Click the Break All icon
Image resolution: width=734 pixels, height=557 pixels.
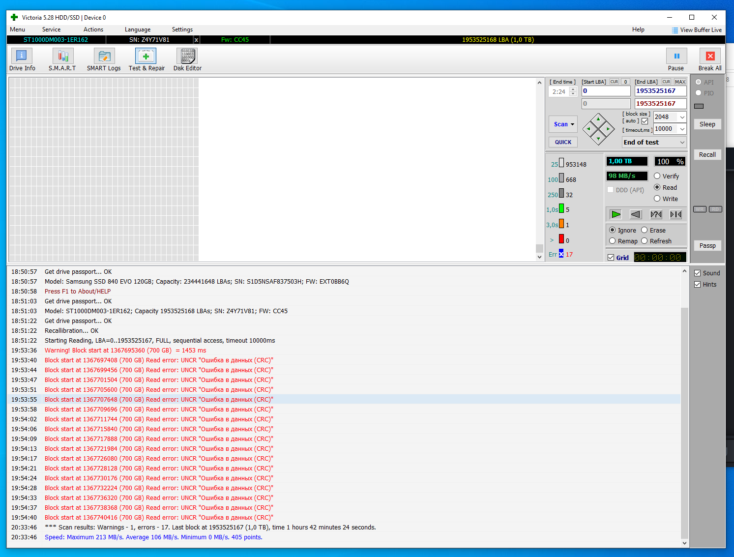click(x=709, y=56)
